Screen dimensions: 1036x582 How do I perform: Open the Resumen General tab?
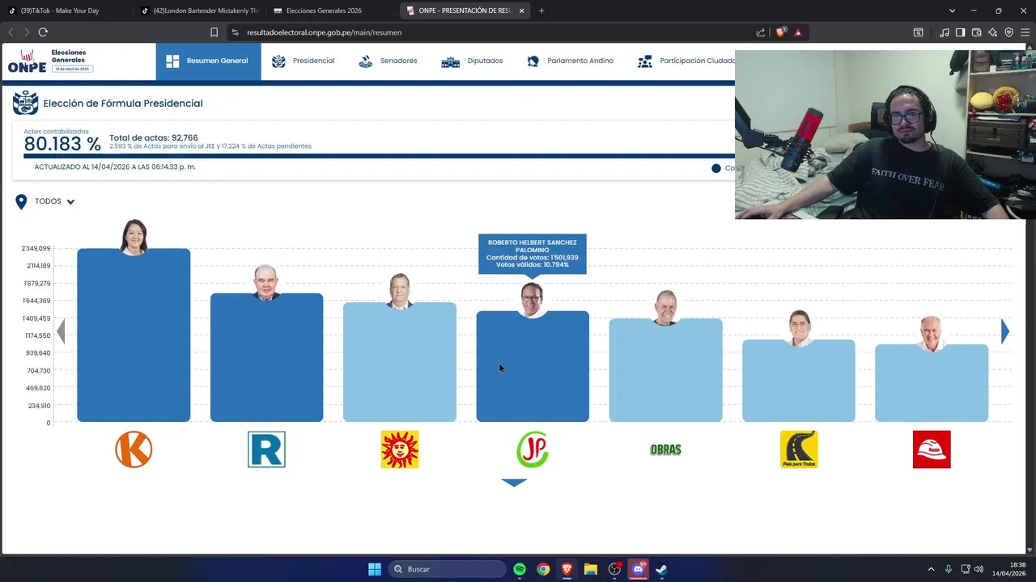(208, 61)
